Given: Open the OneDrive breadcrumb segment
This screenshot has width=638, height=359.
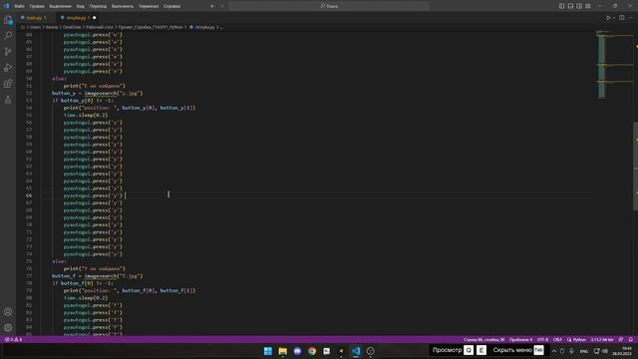Looking at the screenshot, I should (x=72, y=27).
